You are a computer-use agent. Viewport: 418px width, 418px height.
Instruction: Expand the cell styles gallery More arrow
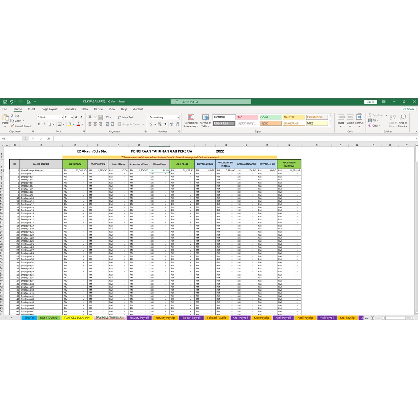(x=331, y=125)
